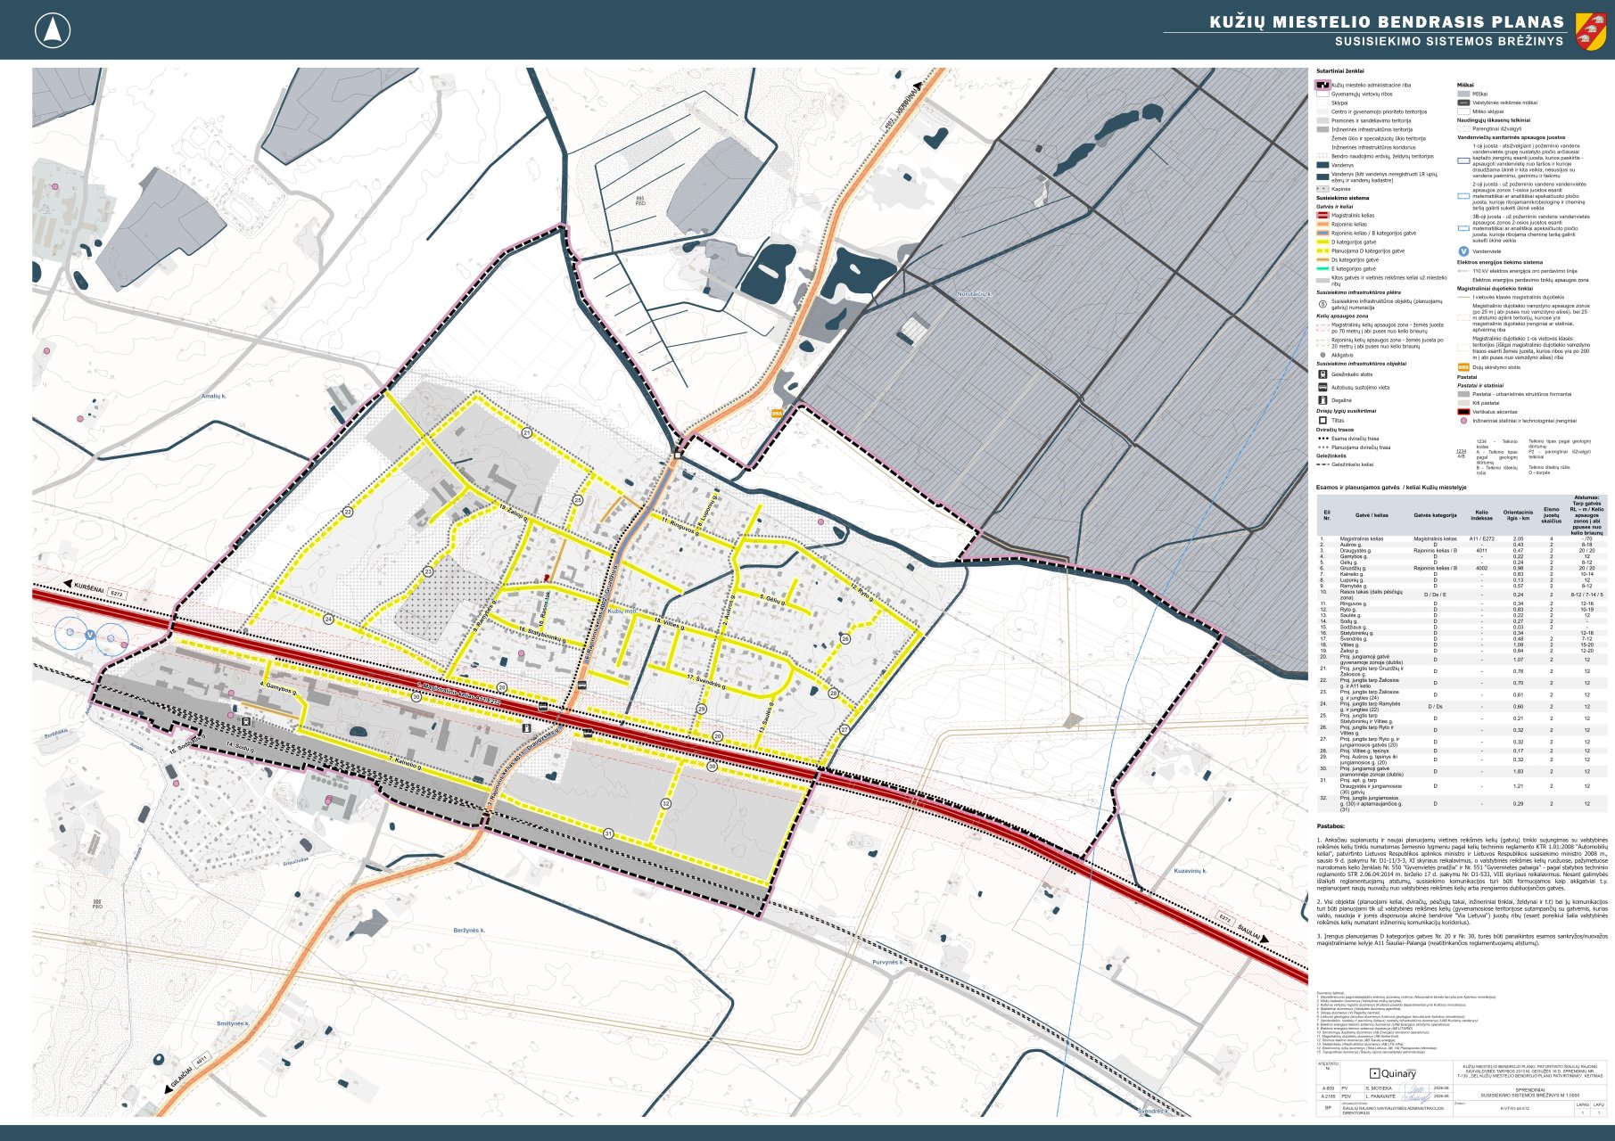This screenshot has height=1141, width=1615.
Task: Click the Degalinė fuel station legend icon
Action: coord(1322,399)
